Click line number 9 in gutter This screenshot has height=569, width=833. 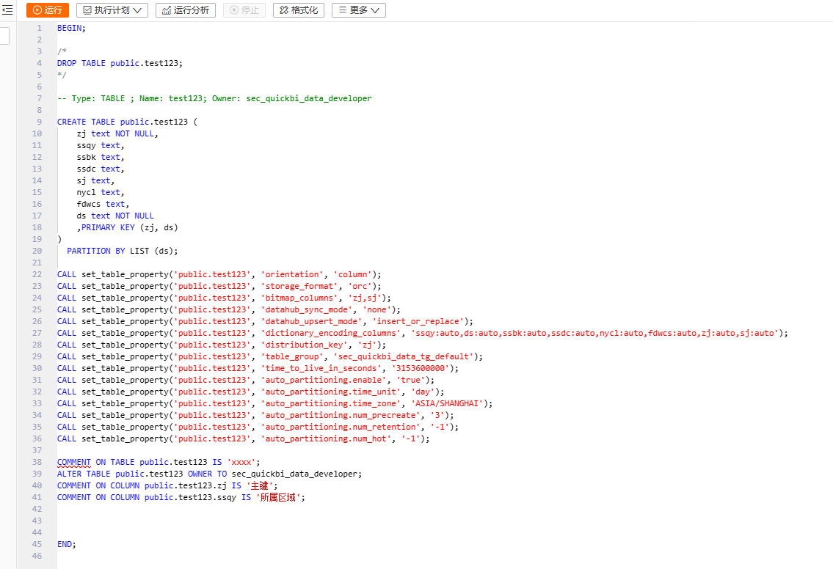pyautogui.click(x=40, y=122)
